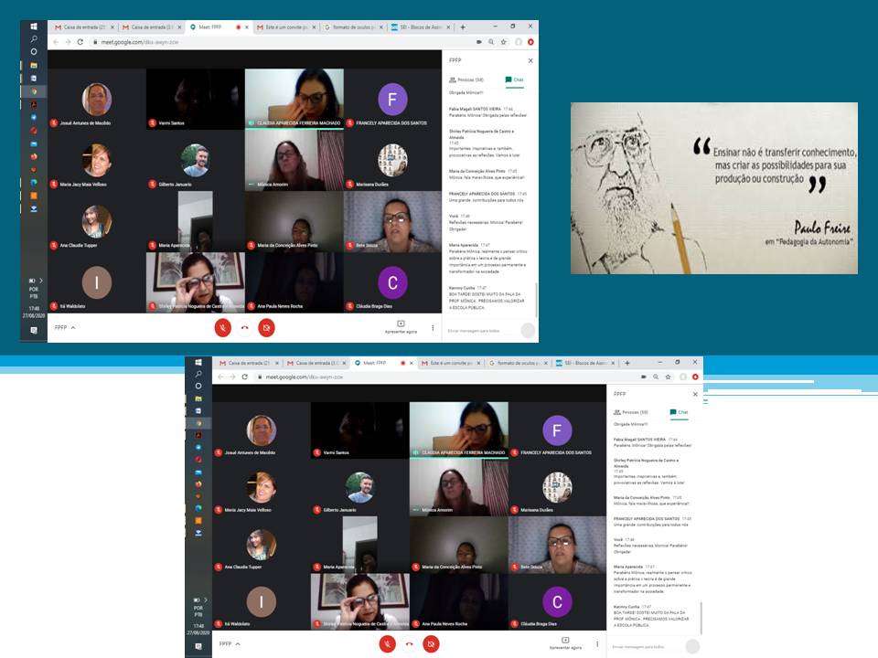Screen dimensions: 878x658
Task: Send chat message button in lower screenshot
Action: tap(692, 646)
